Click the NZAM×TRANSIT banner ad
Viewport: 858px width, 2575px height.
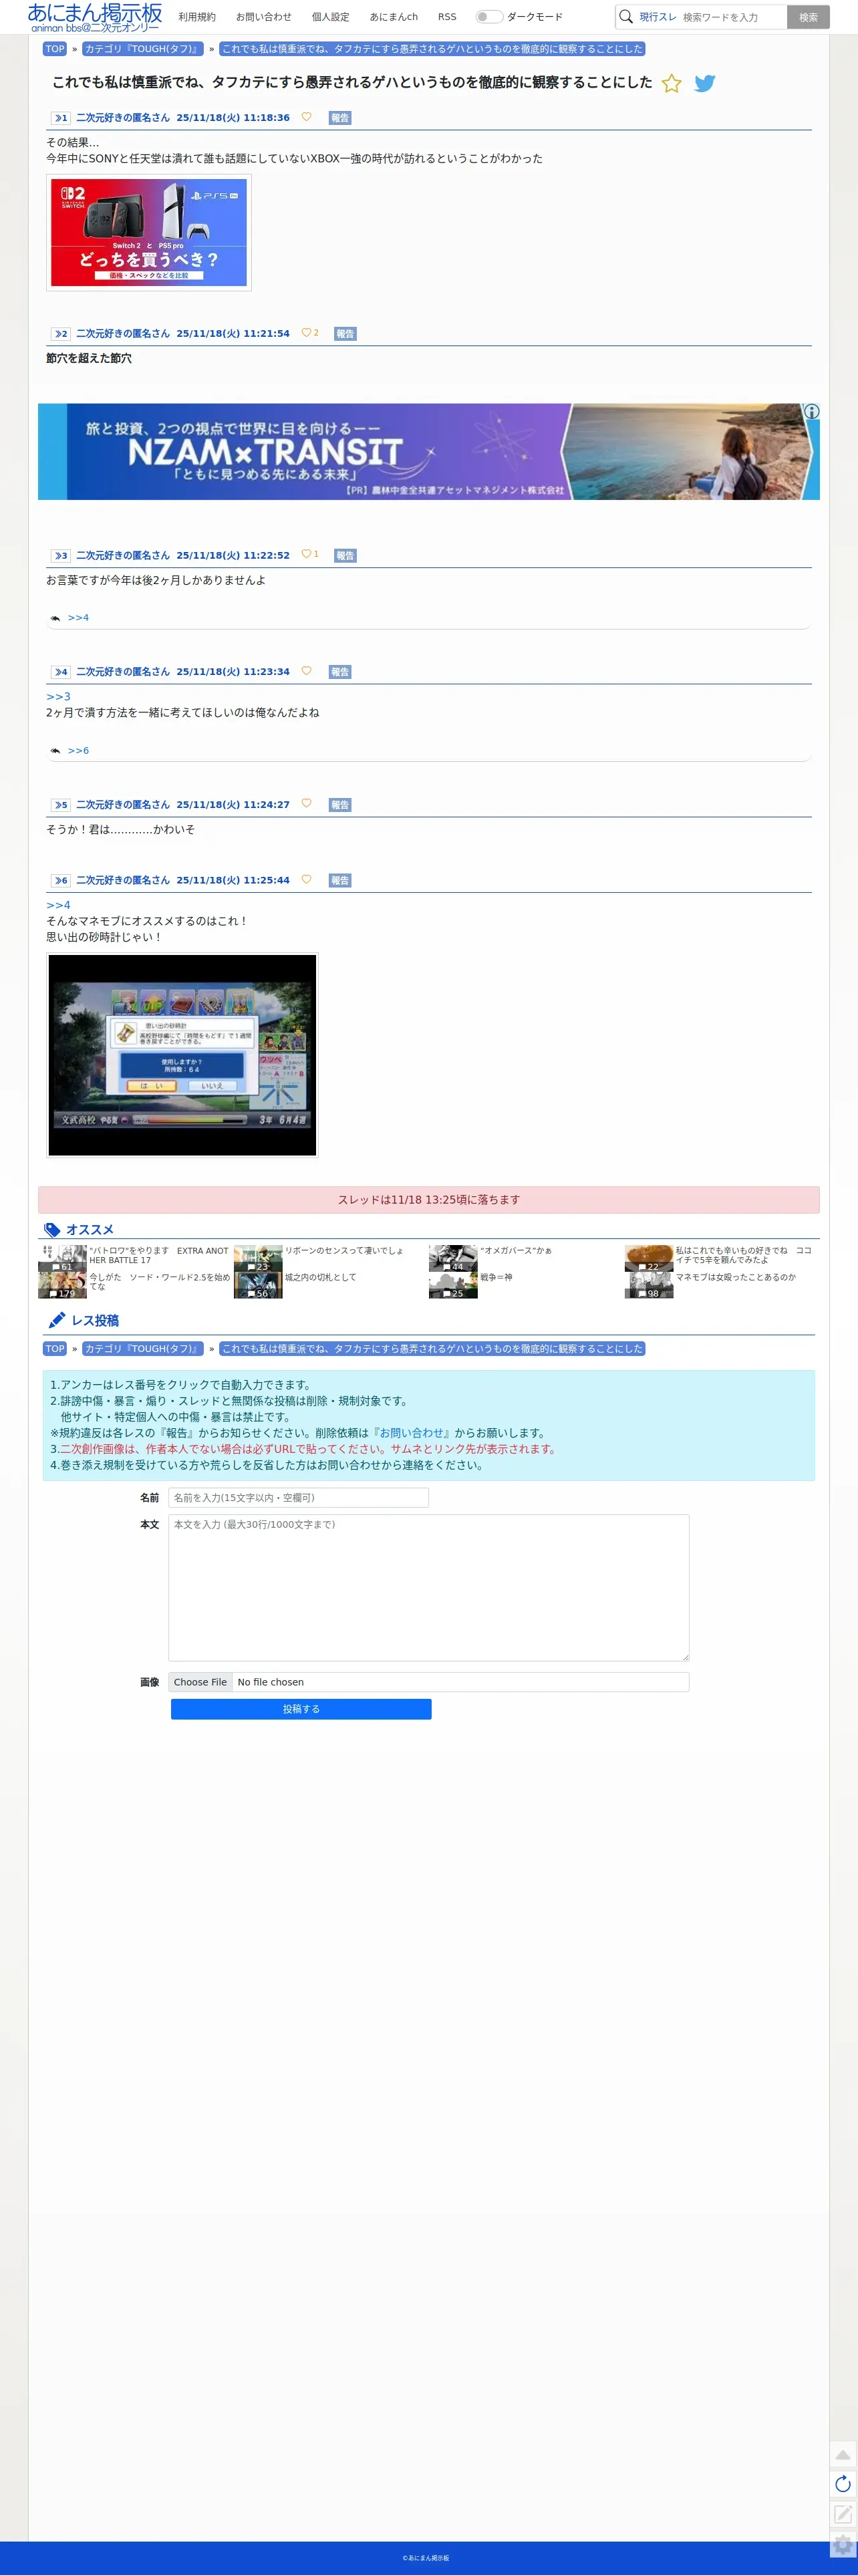pos(429,452)
